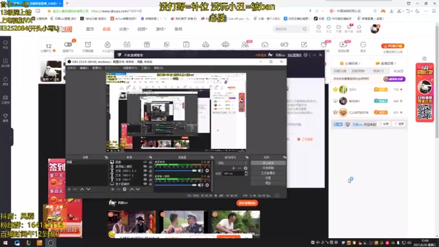
Task: Open OBS 编辑 menu
Action: (84, 68)
